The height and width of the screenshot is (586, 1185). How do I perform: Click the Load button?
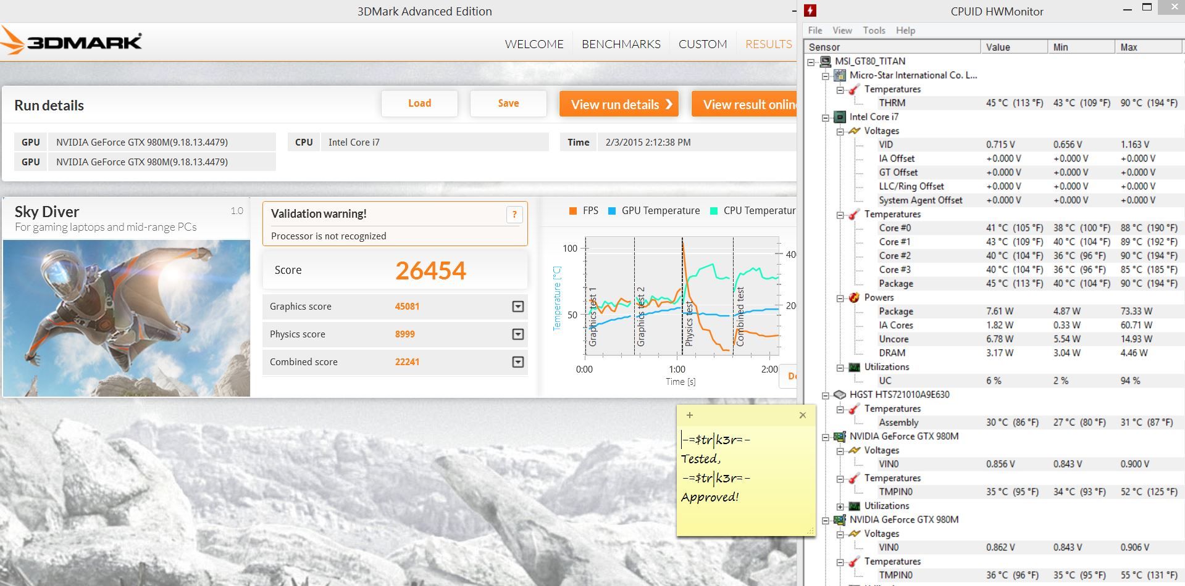pos(419,104)
